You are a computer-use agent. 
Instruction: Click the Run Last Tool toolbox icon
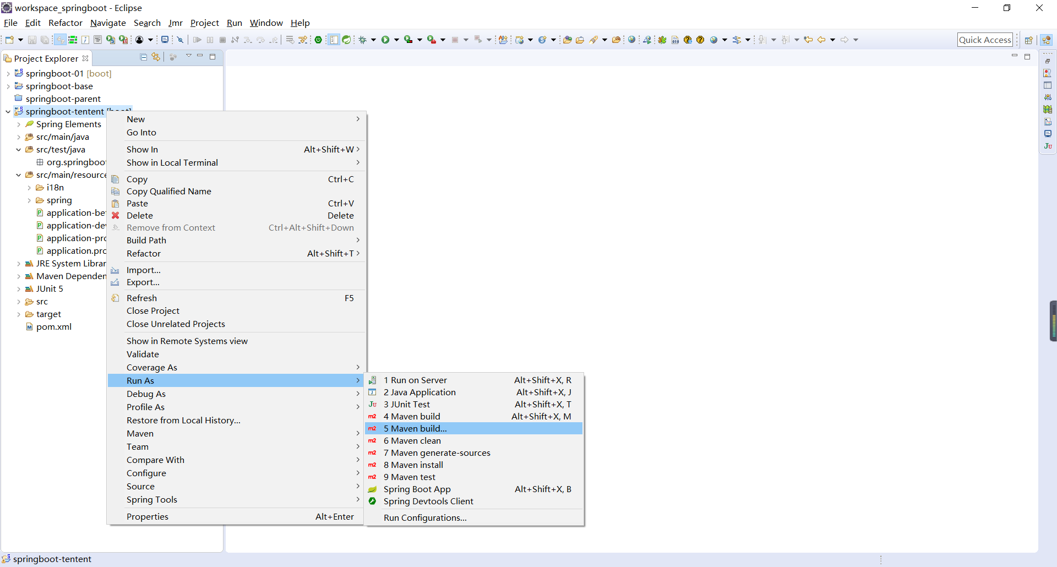coord(432,40)
